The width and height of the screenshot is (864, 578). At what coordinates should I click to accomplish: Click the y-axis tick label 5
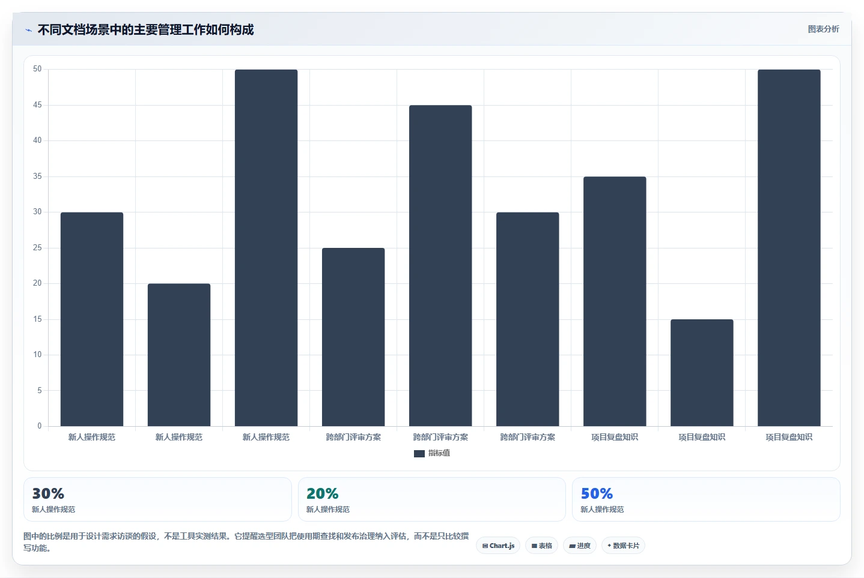40,391
